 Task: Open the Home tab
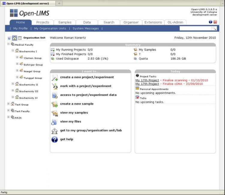pos(20,22)
